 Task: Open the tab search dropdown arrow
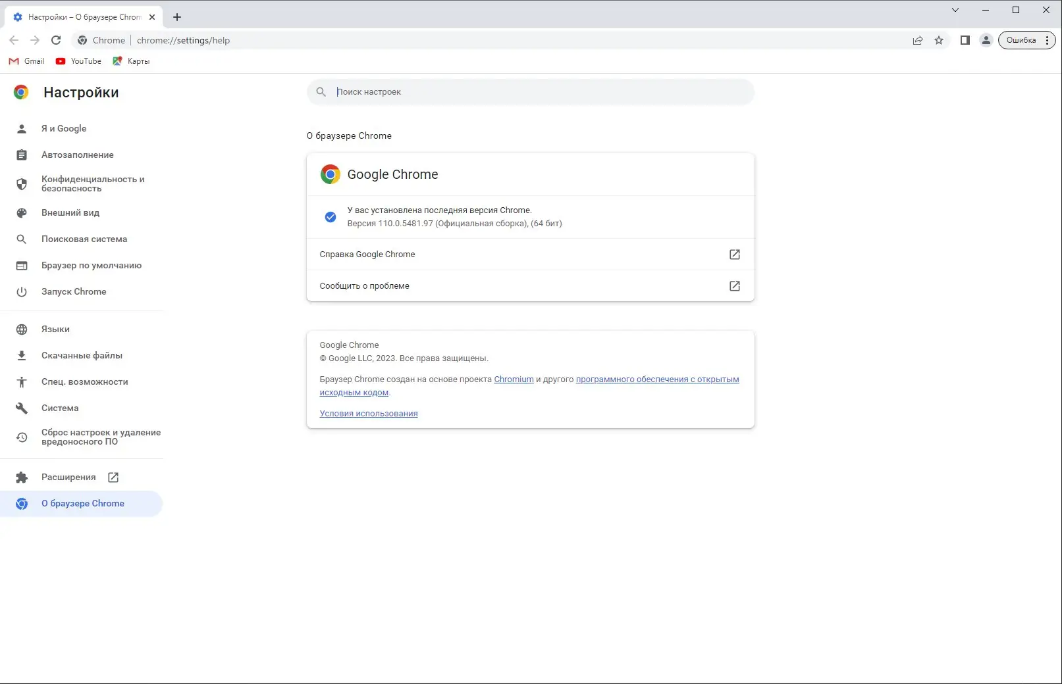[x=955, y=10]
